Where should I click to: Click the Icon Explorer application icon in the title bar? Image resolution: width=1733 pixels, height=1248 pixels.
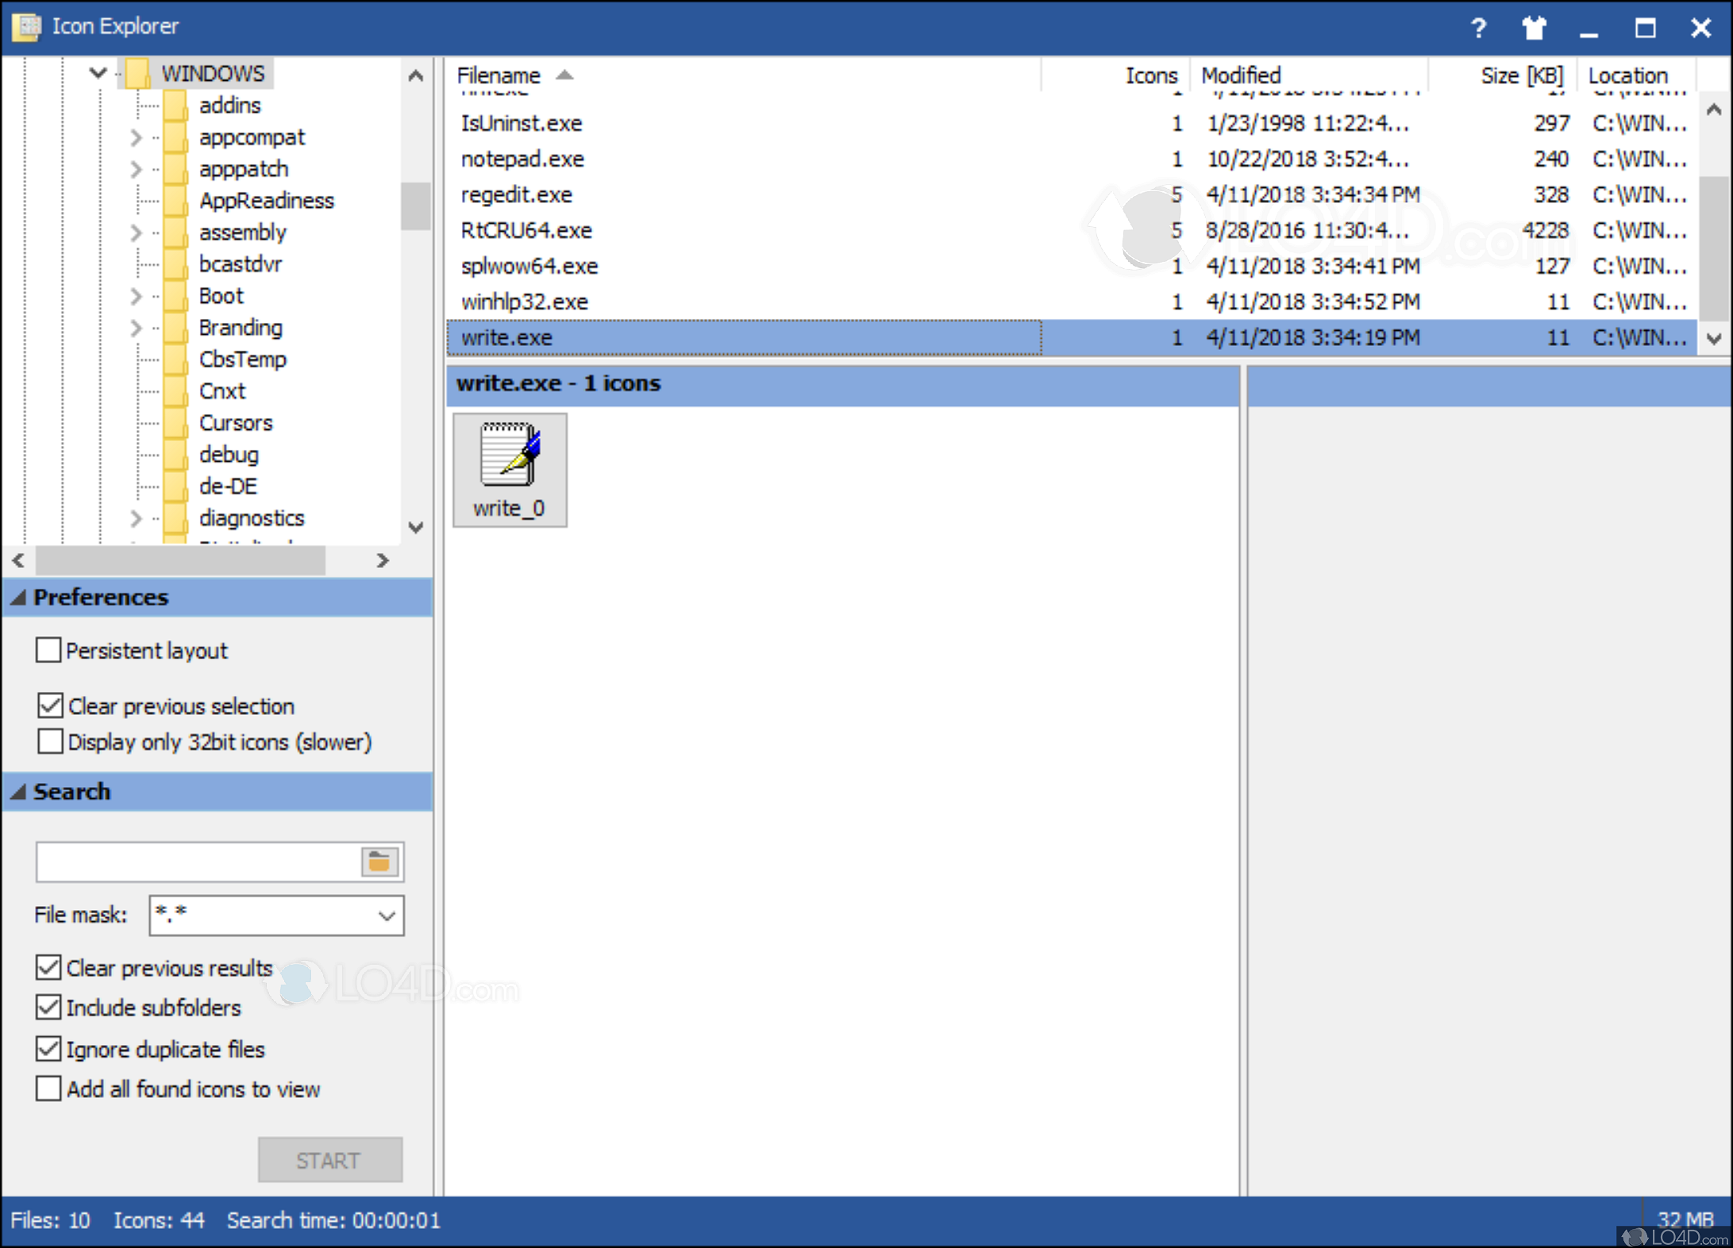coord(26,26)
